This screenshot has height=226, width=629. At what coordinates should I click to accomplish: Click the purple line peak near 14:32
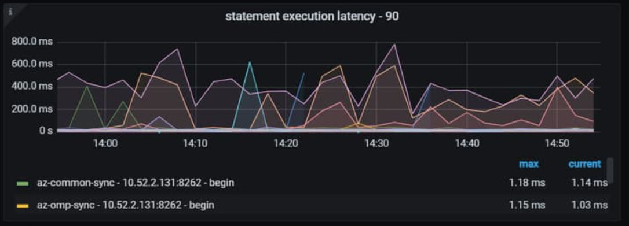395,44
